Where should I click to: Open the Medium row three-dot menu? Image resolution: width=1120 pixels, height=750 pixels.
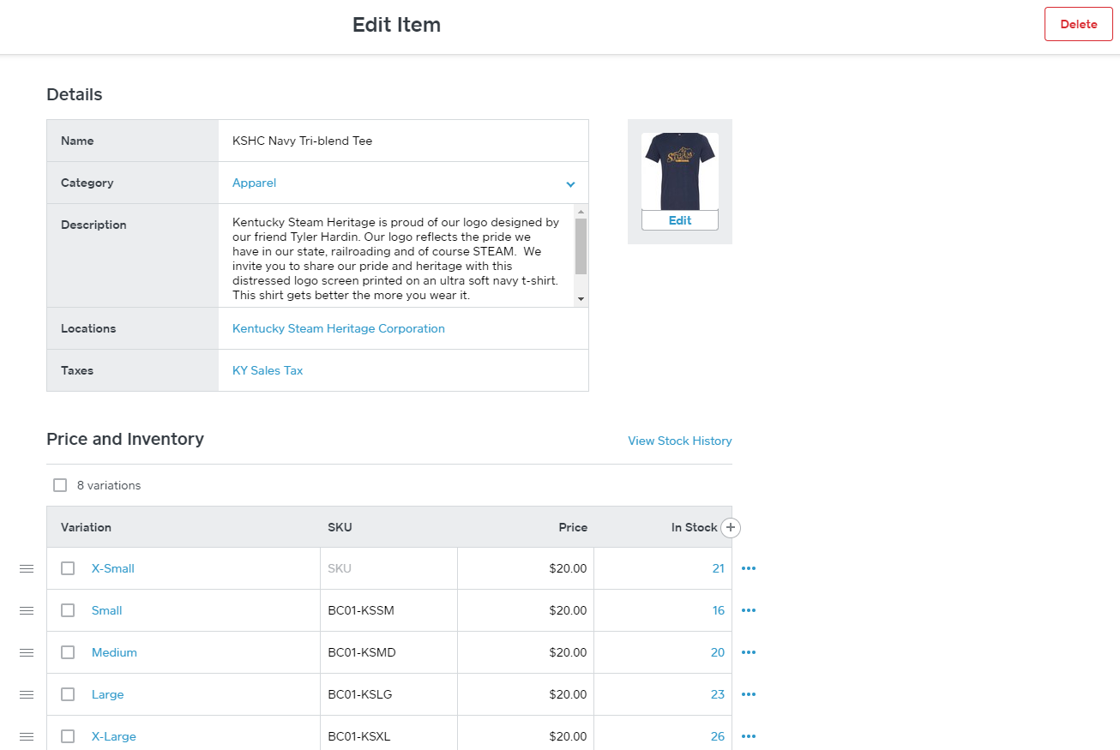[x=749, y=652]
